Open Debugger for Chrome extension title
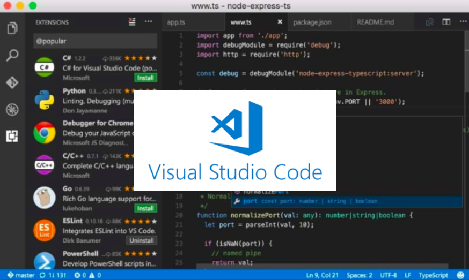Viewport: 469px width, 280px height. (98, 123)
